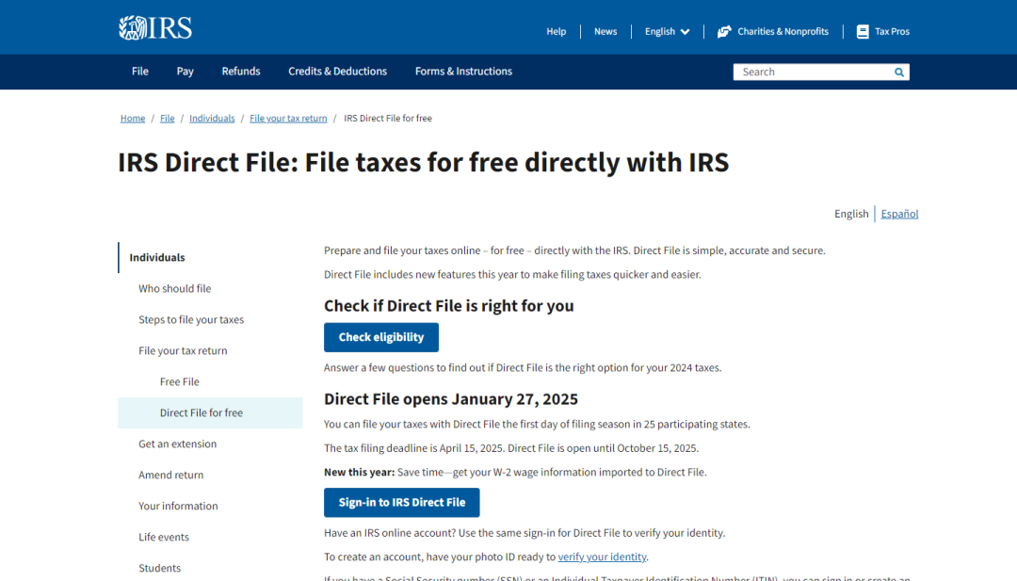1017x581 pixels.
Task: Select File your tax return sidebar item
Action: 183,351
